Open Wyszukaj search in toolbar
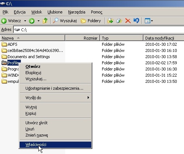This screenshot has height=154, width=184. [65, 21]
